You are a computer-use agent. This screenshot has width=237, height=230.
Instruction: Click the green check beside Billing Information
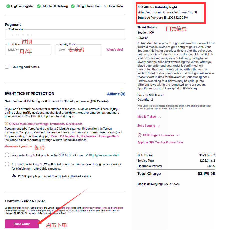pos(73,6)
